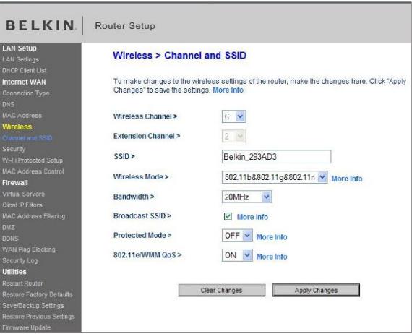Click the Wireless Mode > label
The width and height of the screenshot is (412, 334).
click(141, 177)
